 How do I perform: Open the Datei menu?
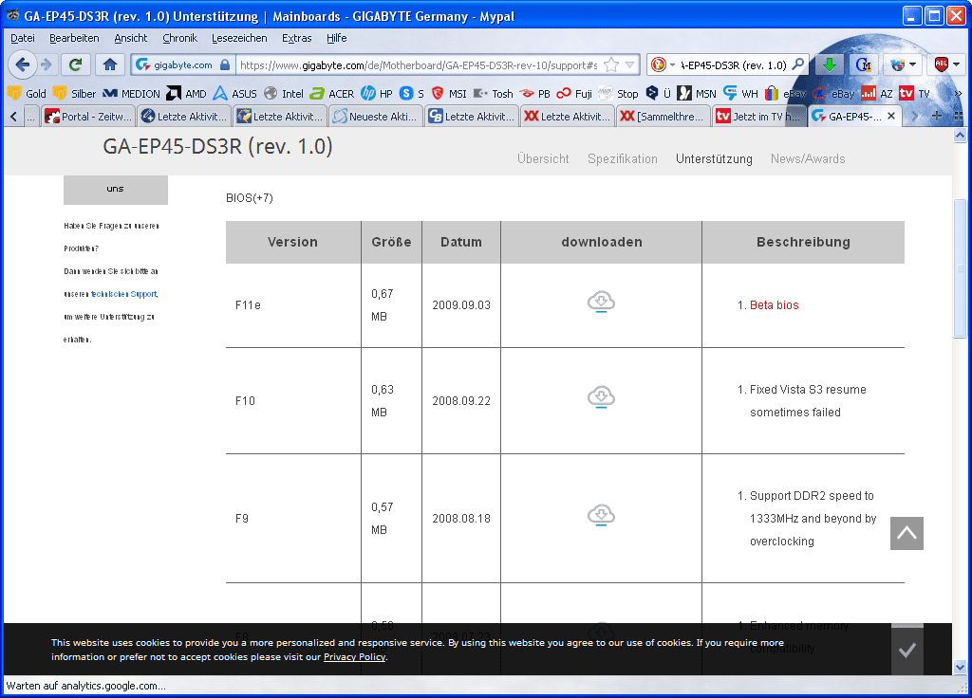coord(23,38)
